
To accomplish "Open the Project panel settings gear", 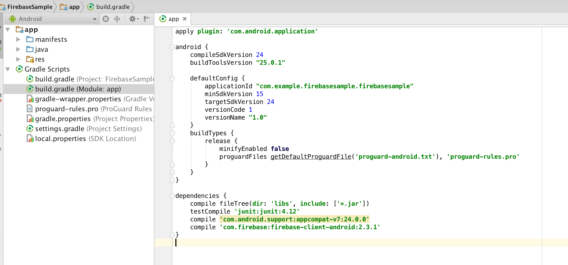I will pos(132,19).
